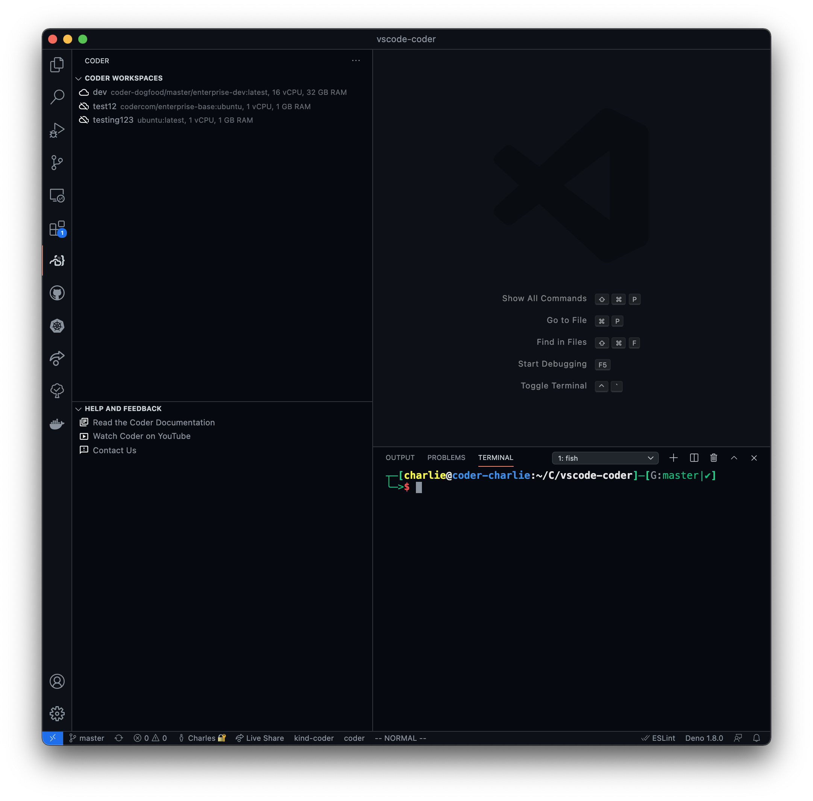
Task: Open Read the Coder Documentation
Action: (x=222, y=422)
